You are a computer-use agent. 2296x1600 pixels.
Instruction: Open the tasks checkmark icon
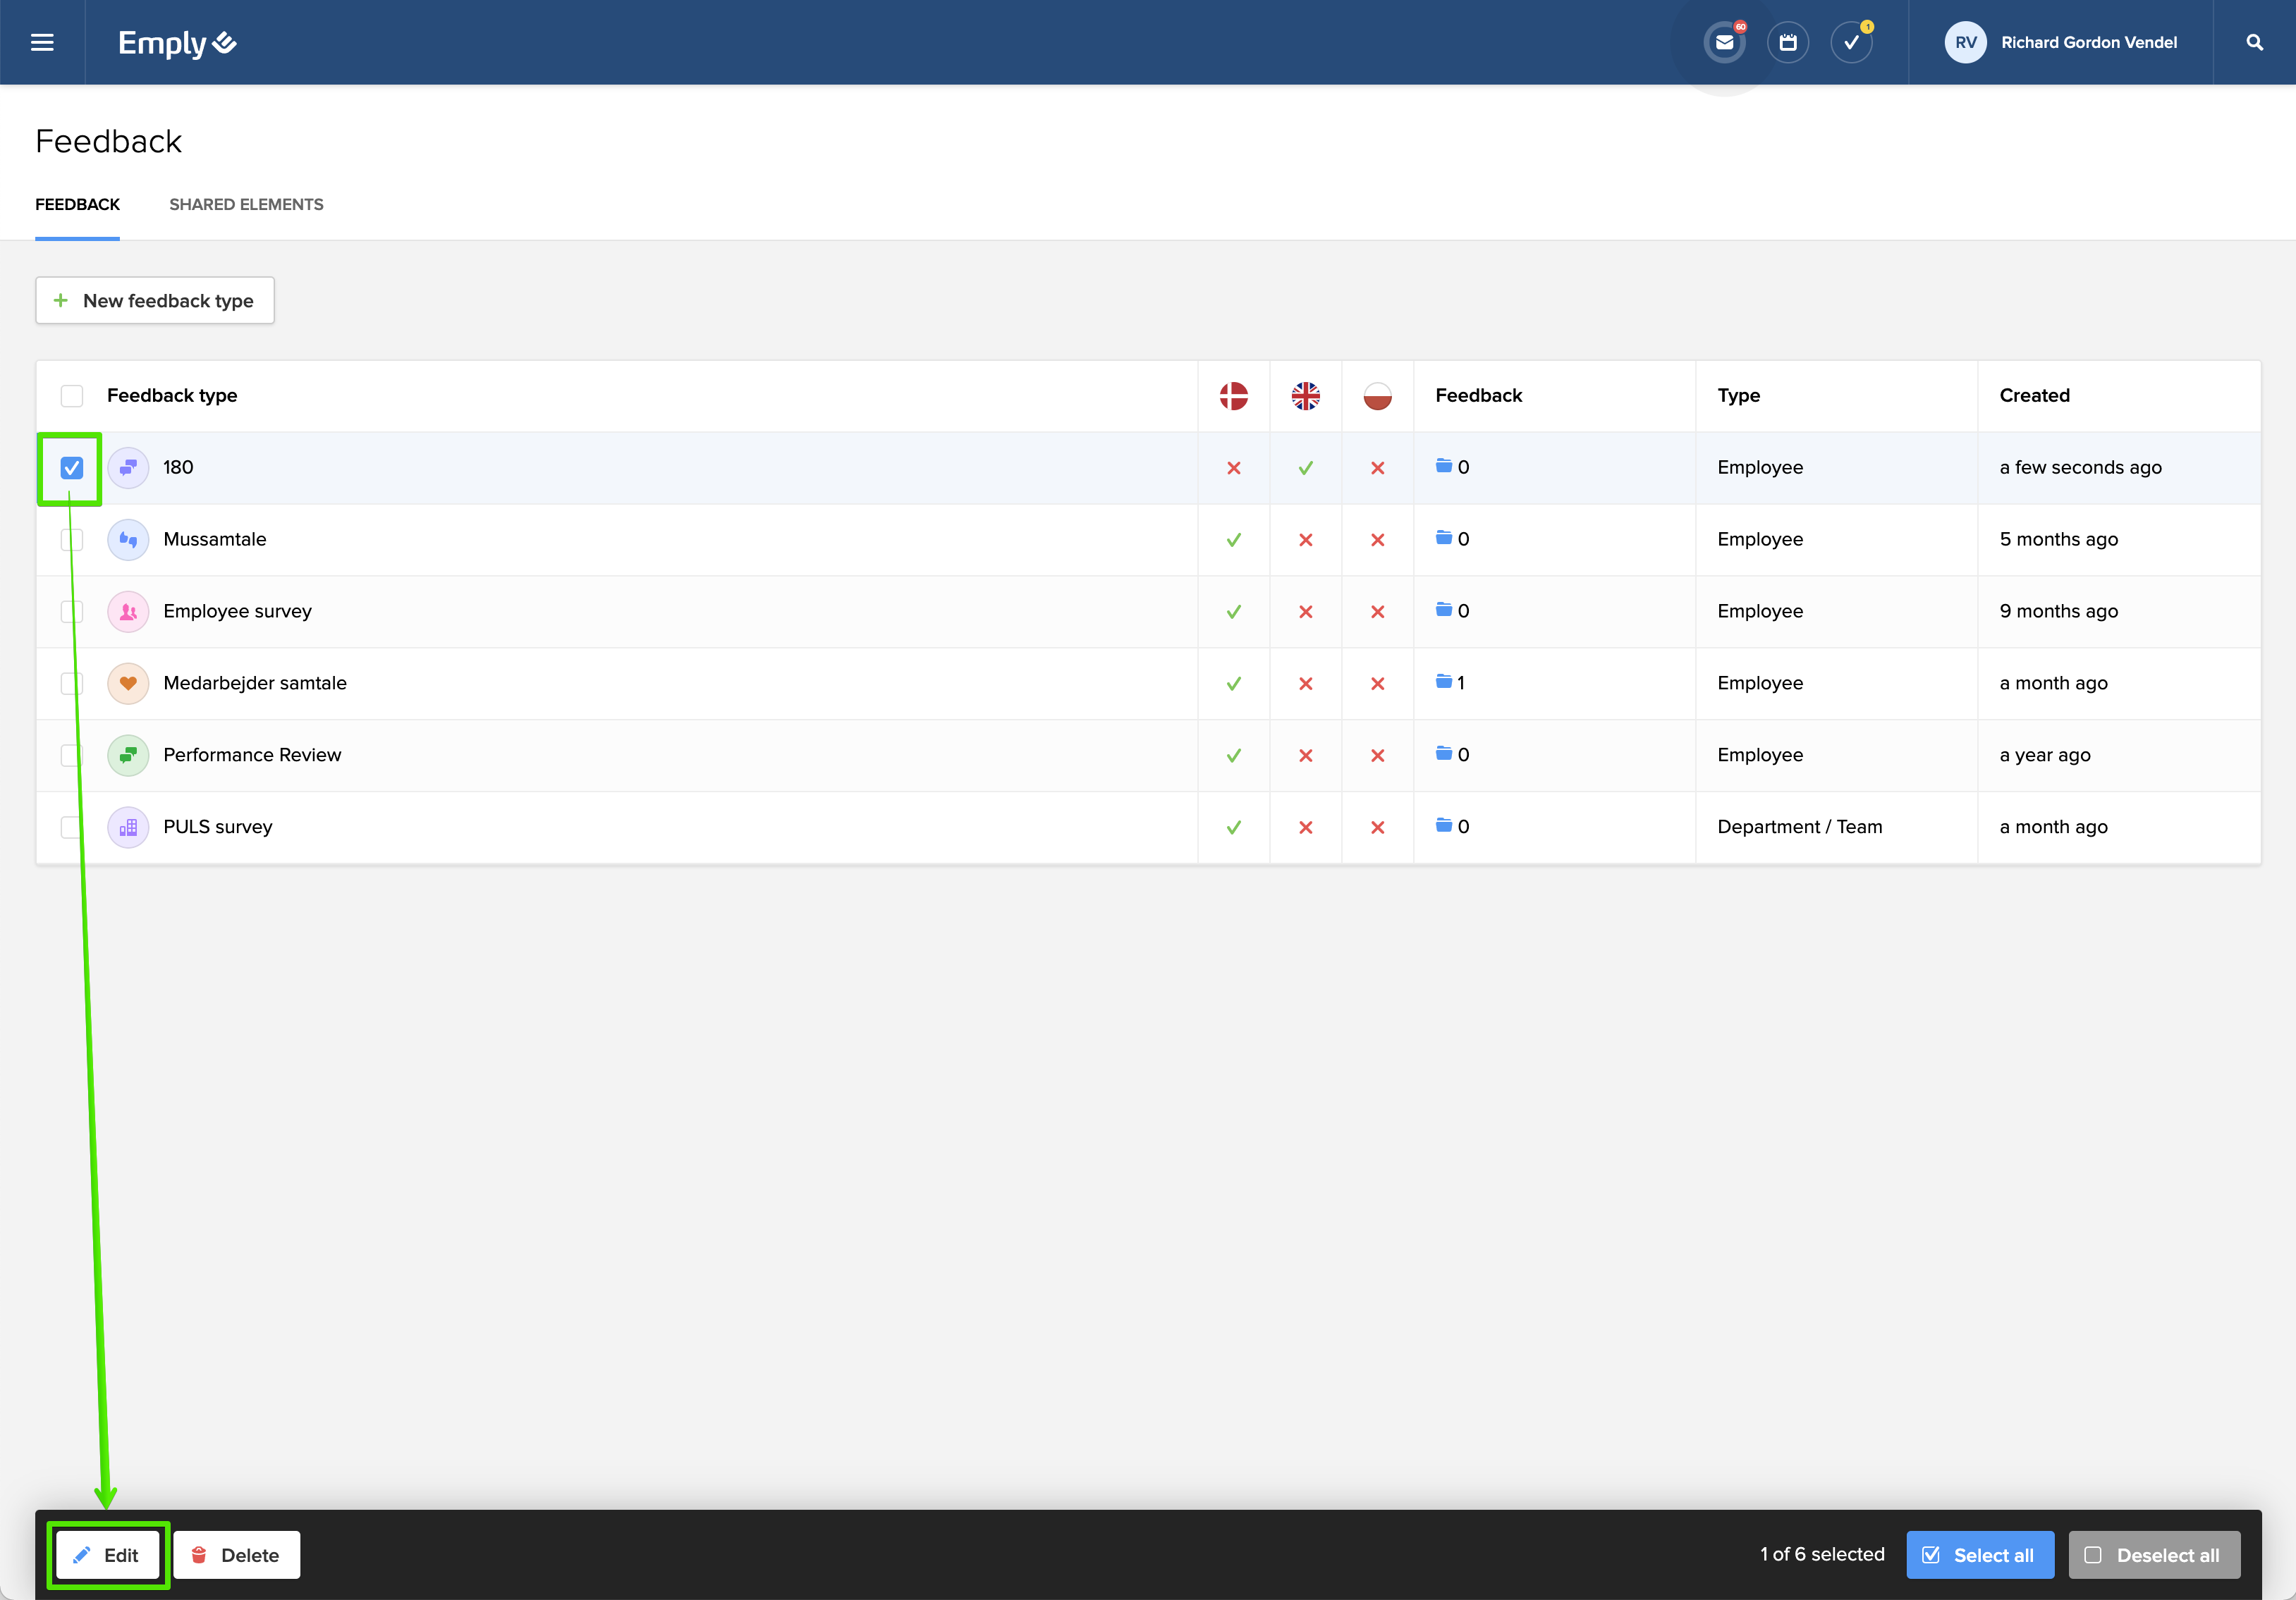click(1851, 42)
